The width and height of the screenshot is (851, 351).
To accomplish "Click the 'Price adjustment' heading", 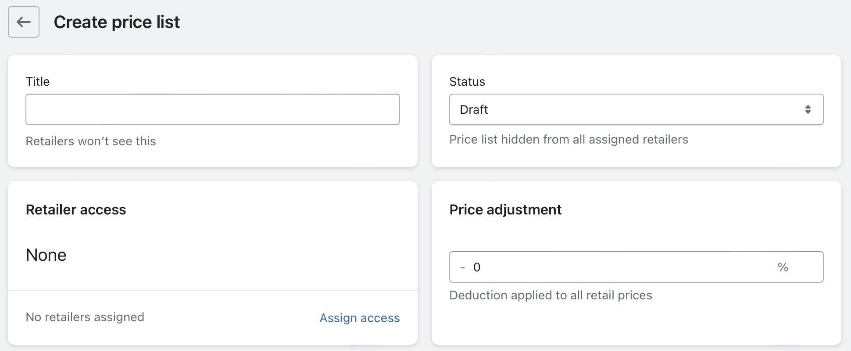I will 505,210.
